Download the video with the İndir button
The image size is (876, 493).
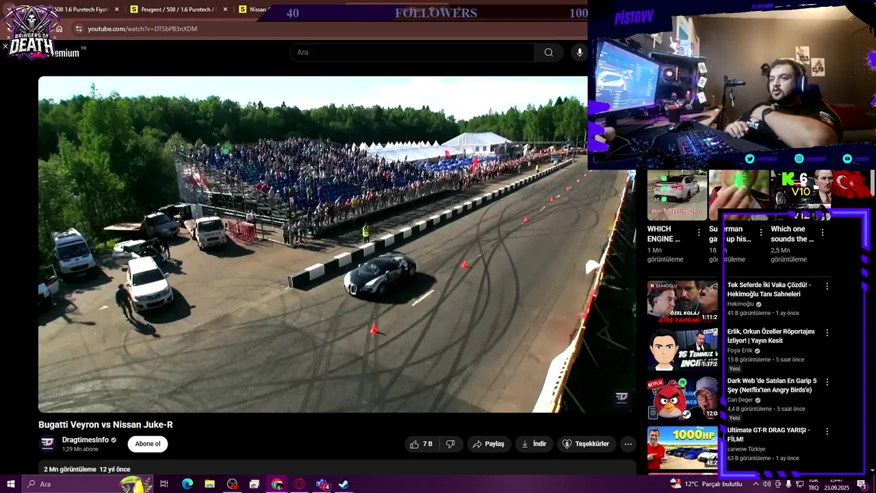534,444
